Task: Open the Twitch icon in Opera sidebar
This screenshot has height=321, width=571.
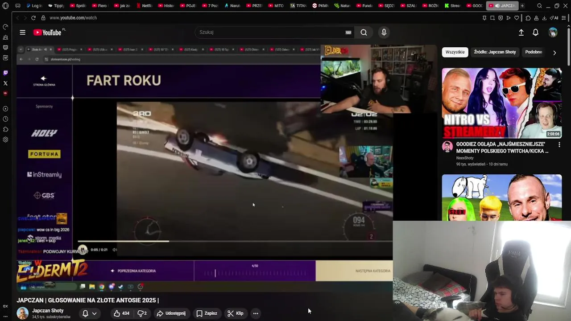Action: (5, 73)
